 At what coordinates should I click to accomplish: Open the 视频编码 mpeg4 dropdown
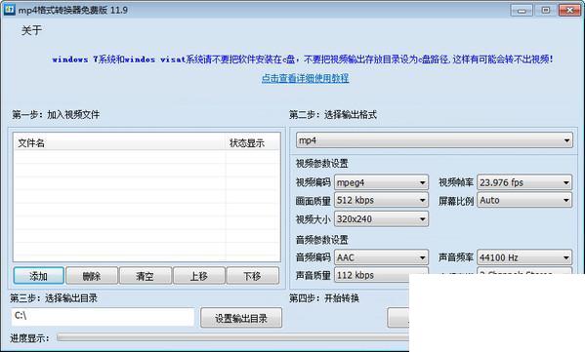[381, 182]
